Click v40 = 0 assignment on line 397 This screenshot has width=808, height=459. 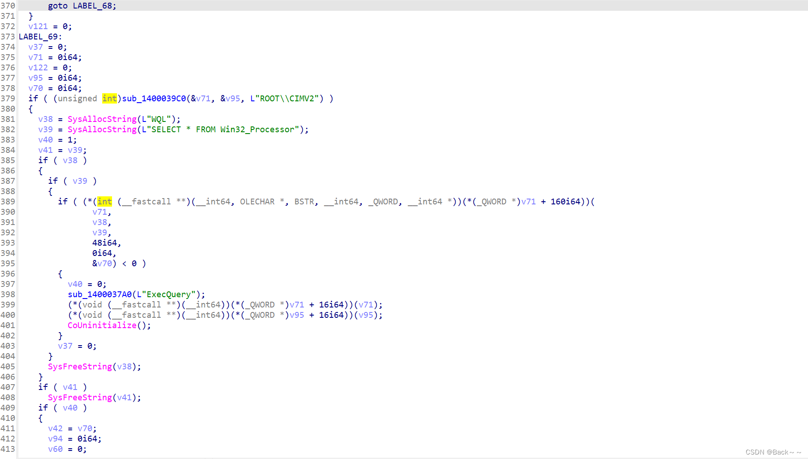(x=87, y=284)
